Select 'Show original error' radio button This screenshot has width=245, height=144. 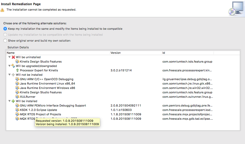[5, 41]
